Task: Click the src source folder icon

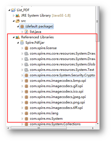Action: click(18, 21)
